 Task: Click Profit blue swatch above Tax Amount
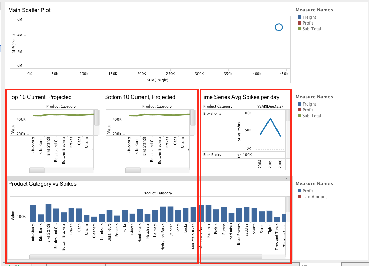299,191
